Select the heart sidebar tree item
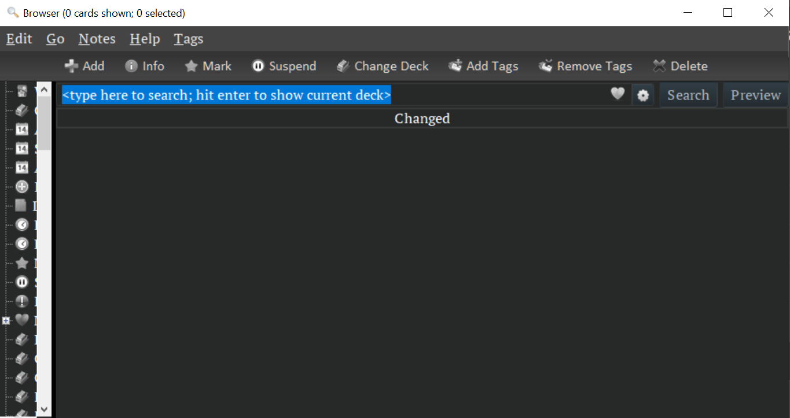 [22, 320]
